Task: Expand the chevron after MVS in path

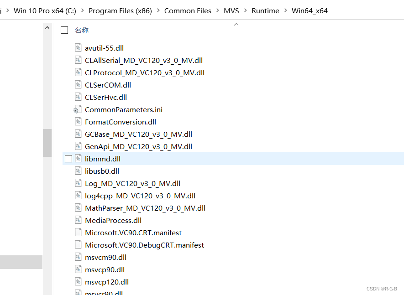Action: (x=245, y=10)
